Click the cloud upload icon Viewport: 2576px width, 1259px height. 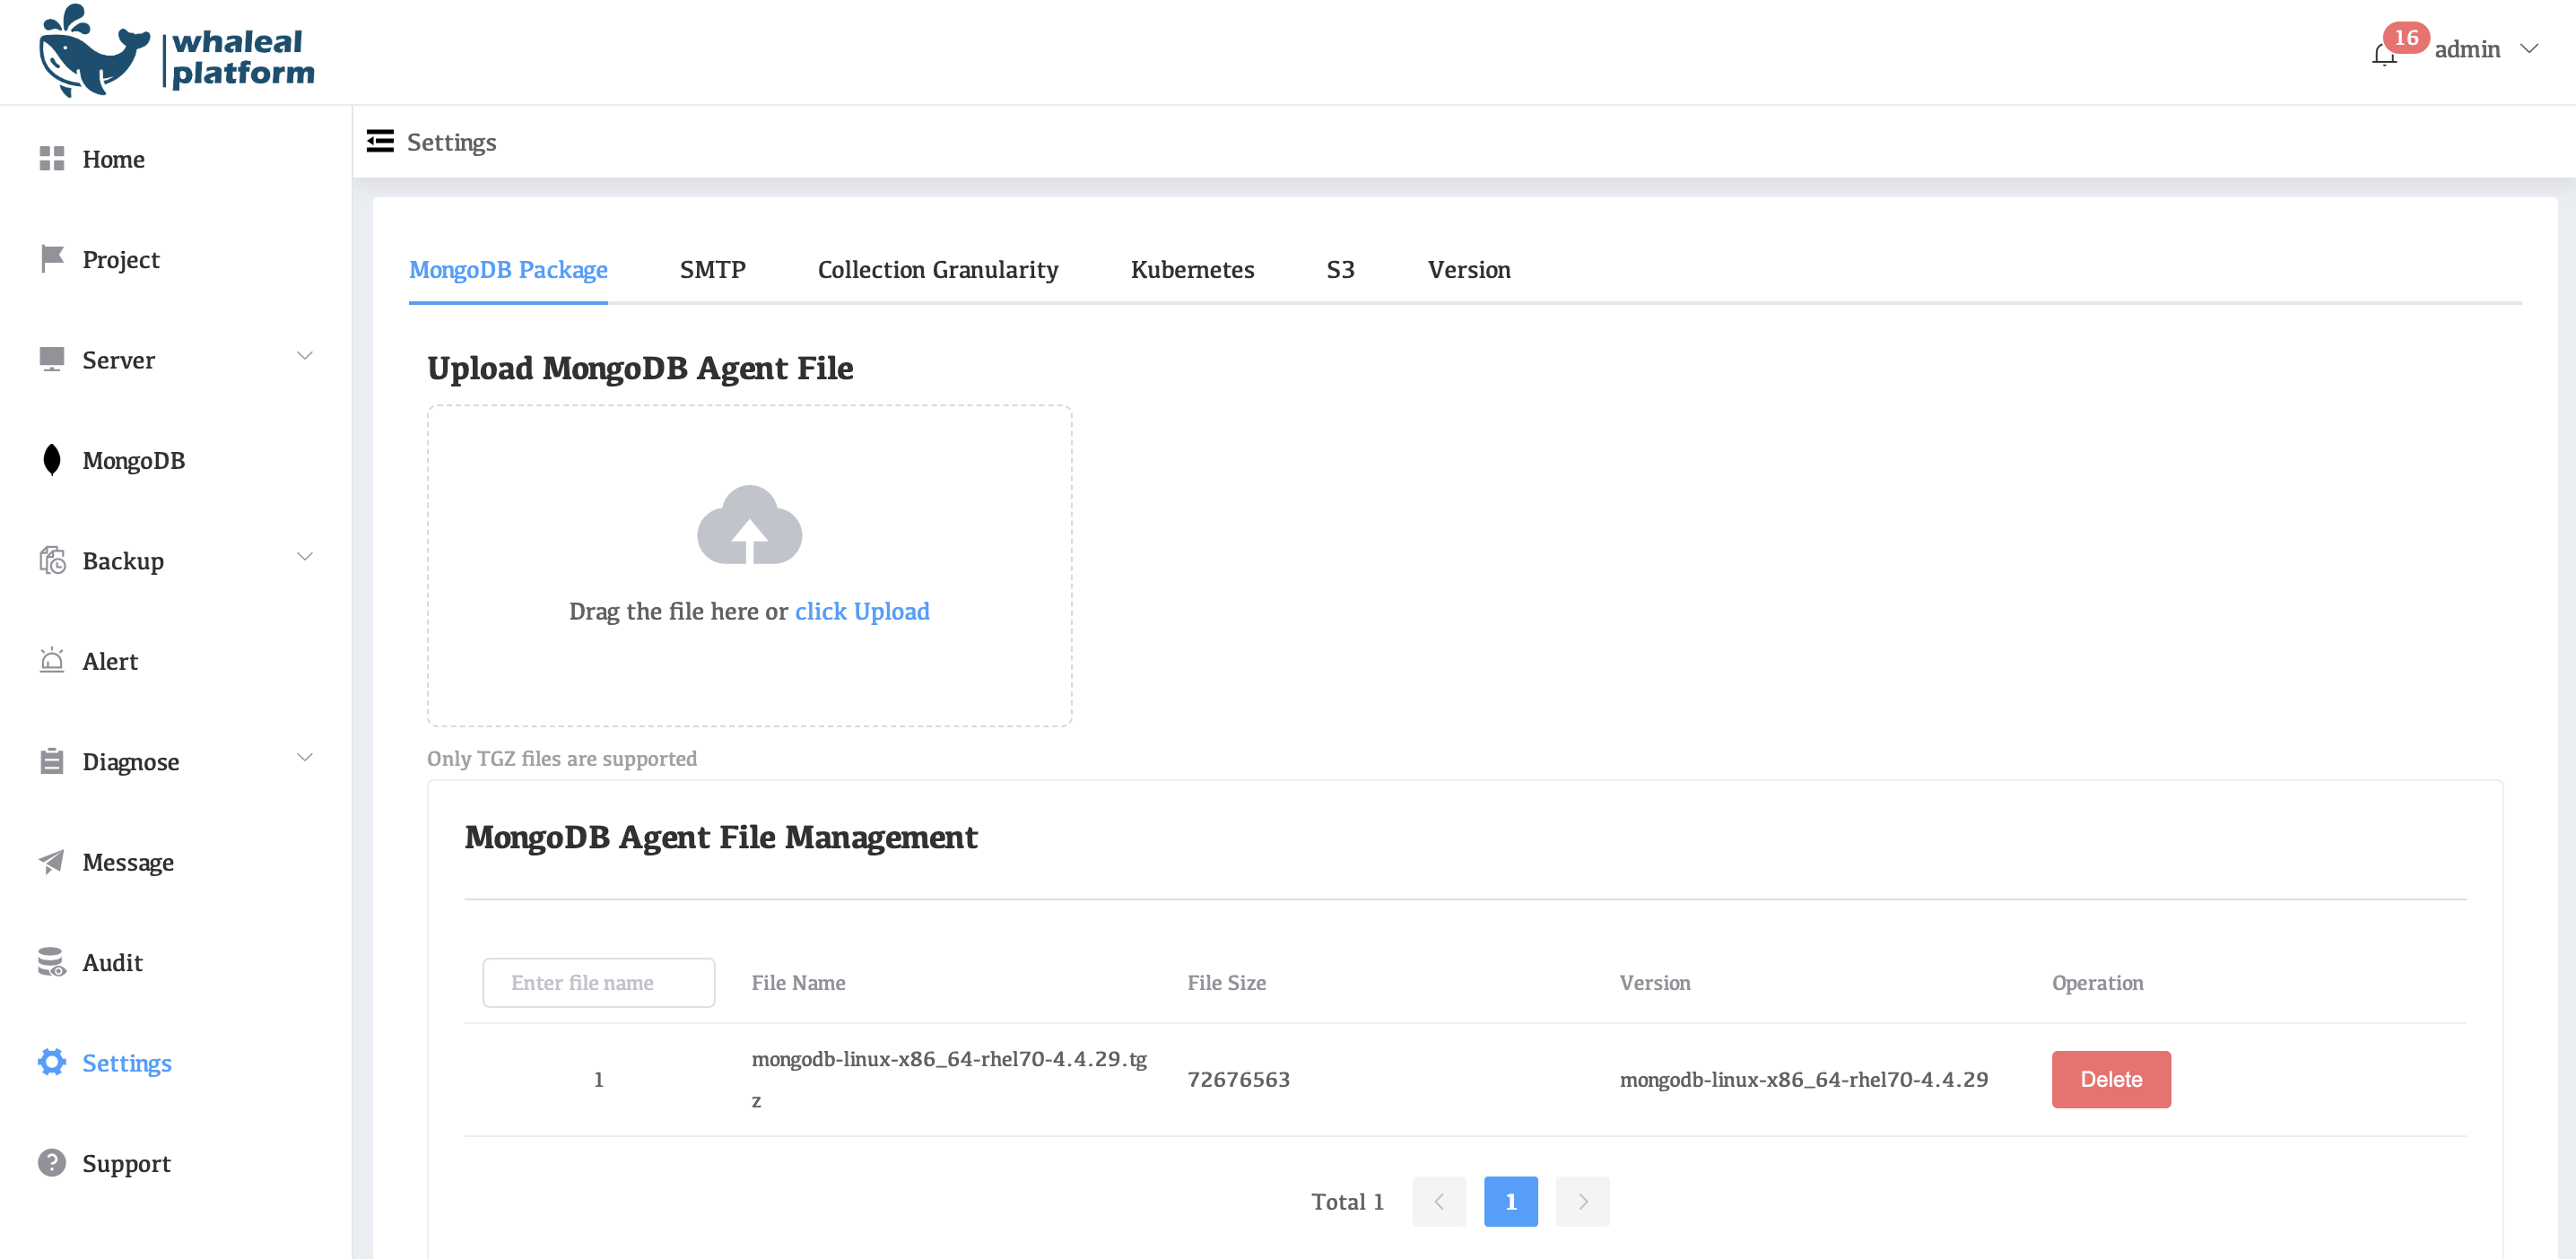pos(749,525)
